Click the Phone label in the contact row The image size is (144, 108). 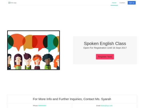coord(35,106)
